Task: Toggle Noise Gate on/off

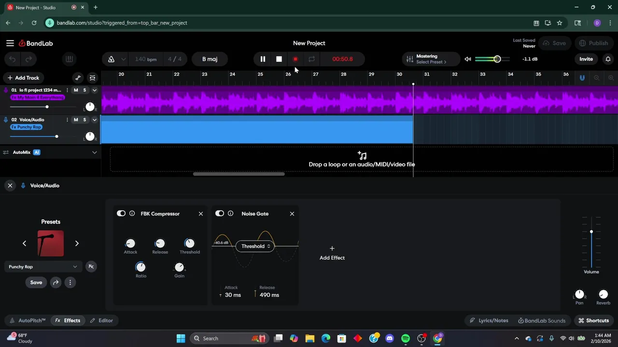Action: [220, 214]
